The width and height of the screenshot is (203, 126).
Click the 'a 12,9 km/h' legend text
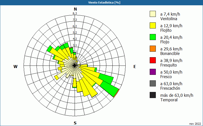(171, 26)
